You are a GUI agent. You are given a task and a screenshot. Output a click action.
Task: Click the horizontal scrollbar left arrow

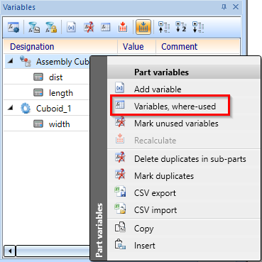[10, 251]
